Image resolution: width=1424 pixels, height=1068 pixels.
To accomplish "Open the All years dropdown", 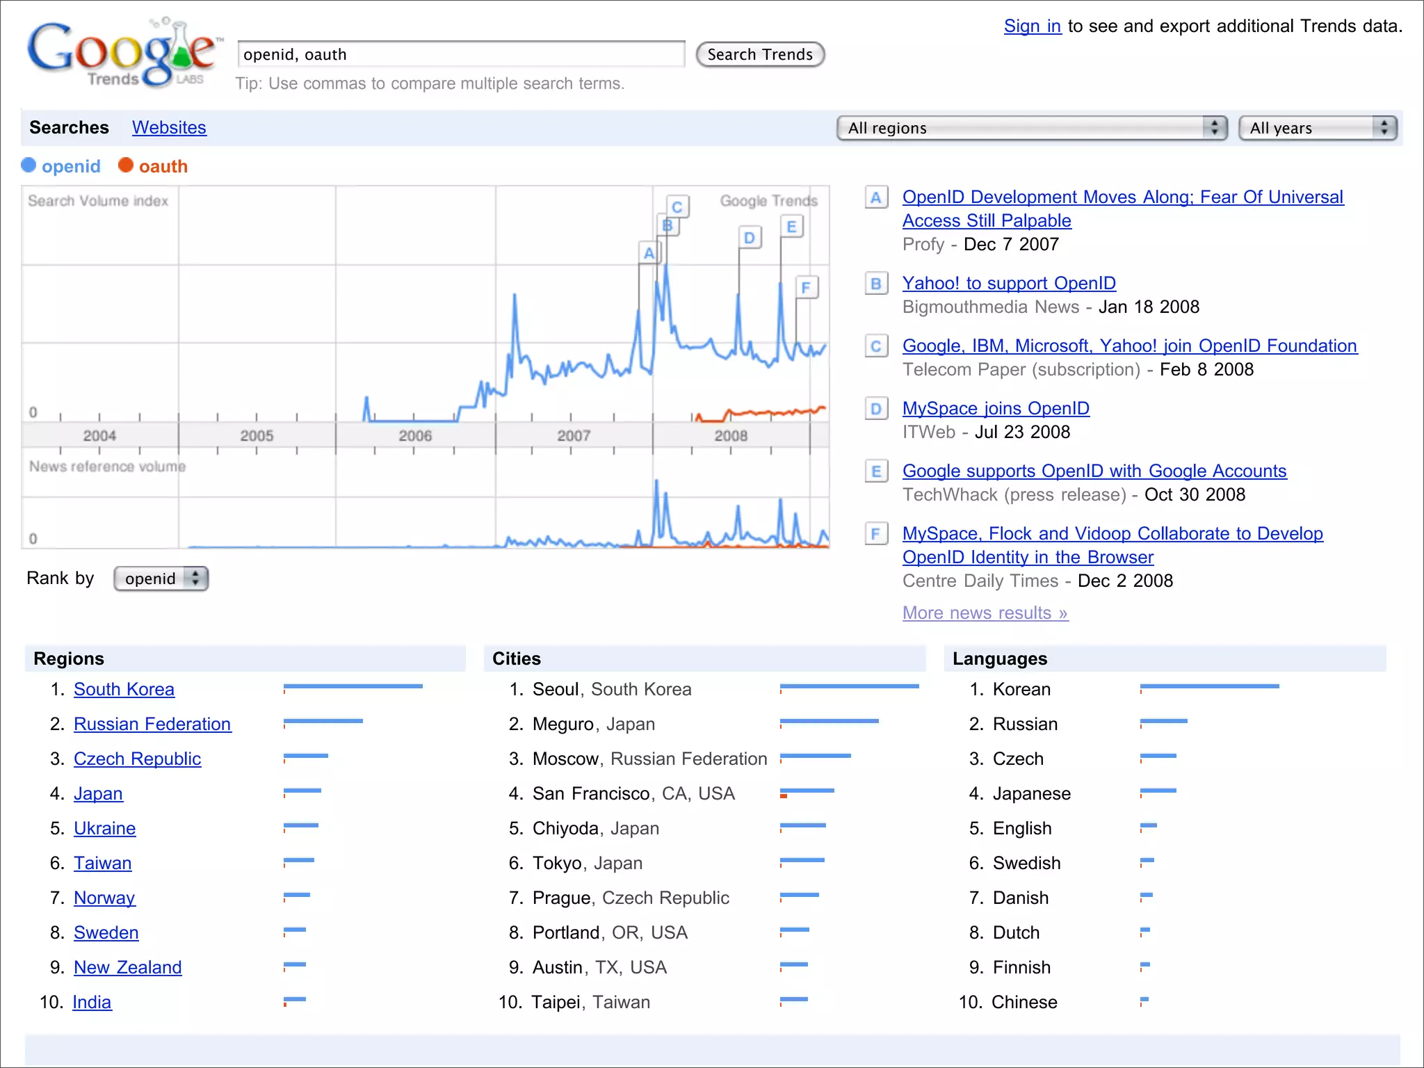I will [1318, 128].
